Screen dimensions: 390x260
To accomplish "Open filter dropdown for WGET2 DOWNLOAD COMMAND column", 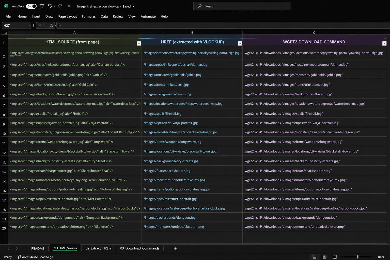I will click(x=384, y=43).
